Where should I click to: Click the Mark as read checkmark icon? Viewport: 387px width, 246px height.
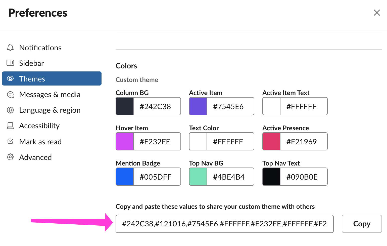coord(10,141)
